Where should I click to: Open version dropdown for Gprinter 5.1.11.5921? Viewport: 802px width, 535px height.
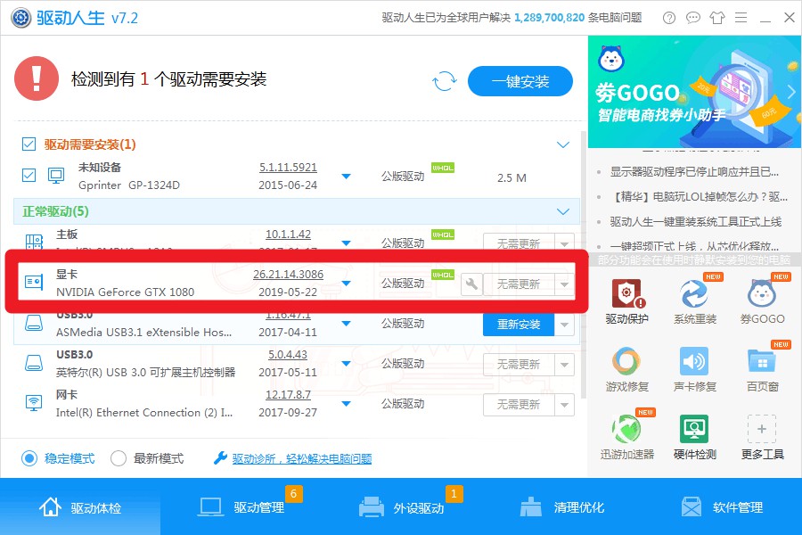(347, 177)
